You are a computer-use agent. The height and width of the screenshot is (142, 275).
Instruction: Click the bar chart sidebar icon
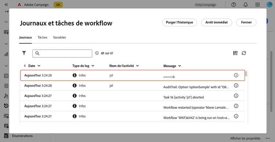6,54
